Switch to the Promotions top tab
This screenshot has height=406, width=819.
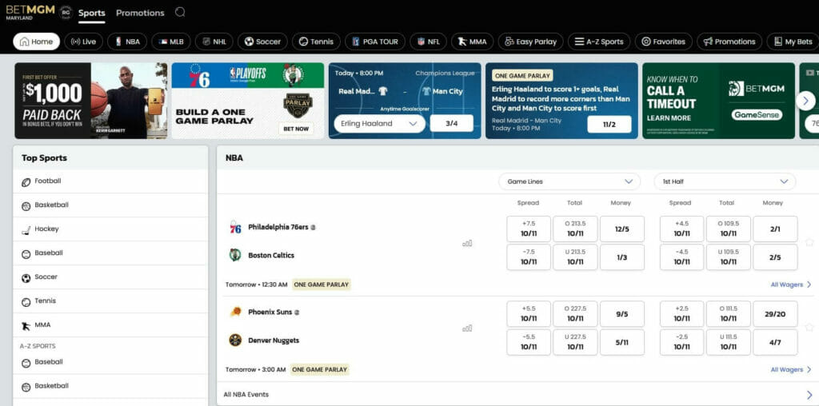point(140,13)
